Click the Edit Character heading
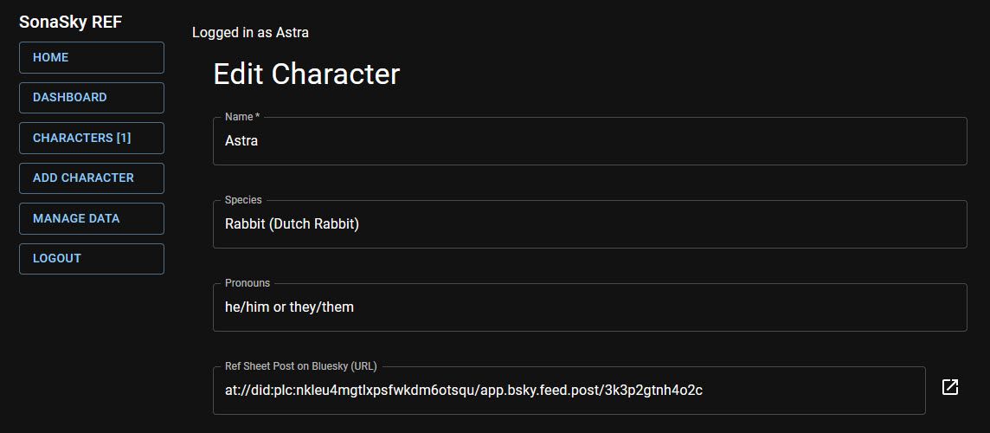The width and height of the screenshot is (990, 433). pos(306,74)
